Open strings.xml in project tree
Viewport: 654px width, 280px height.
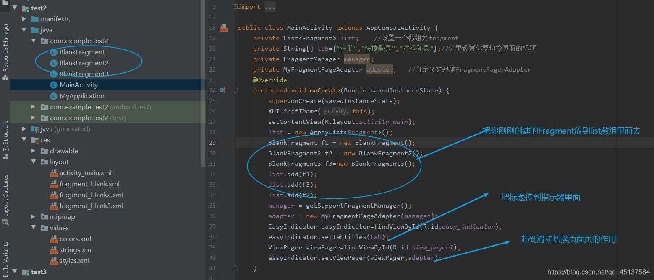tap(76, 249)
